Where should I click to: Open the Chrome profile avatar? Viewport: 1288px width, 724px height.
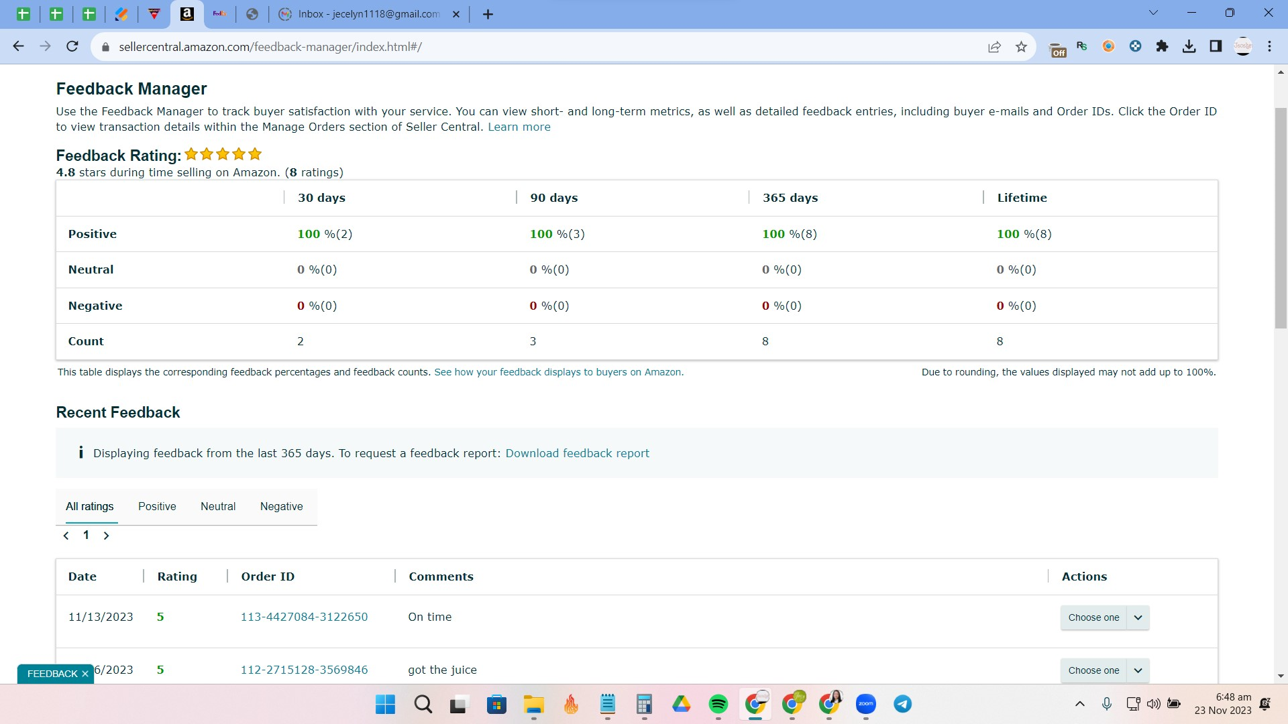(1243, 46)
